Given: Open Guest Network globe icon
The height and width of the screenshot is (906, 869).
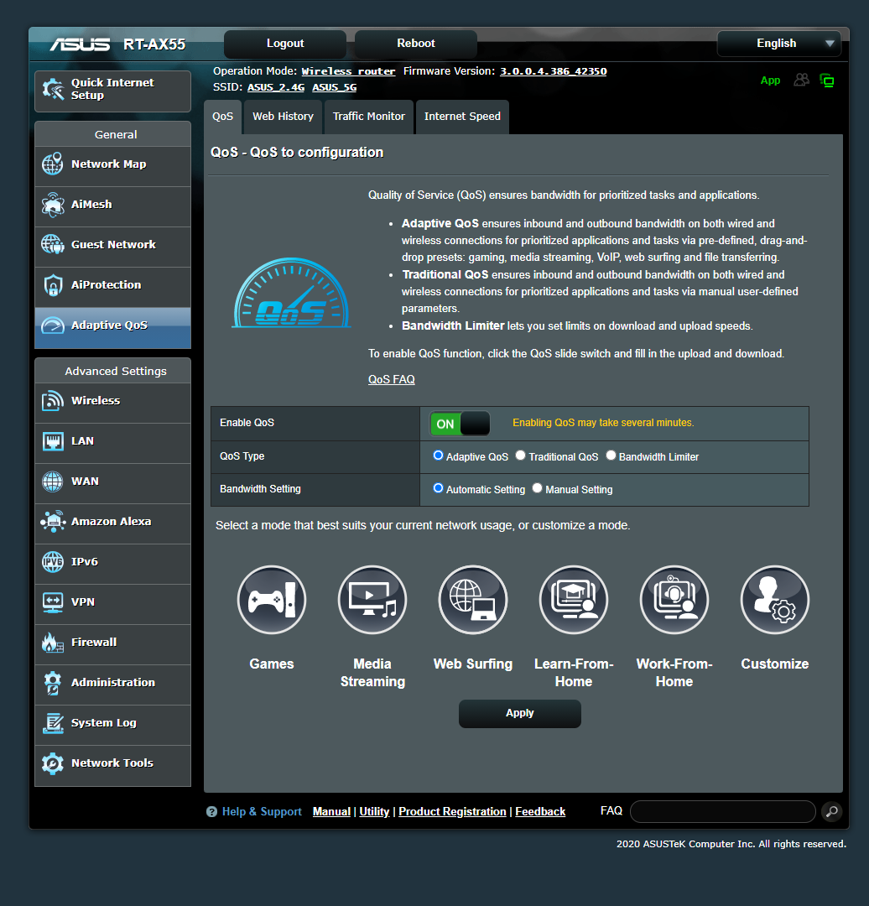Looking at the screenshot, I should click(x=53, y=245).
